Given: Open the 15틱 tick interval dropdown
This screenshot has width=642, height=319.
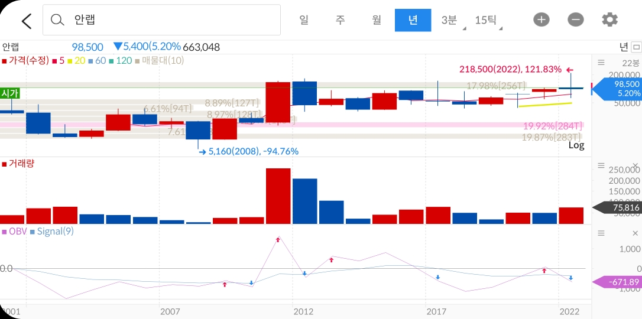Looking at the screenshot, I should click(488, 20).
